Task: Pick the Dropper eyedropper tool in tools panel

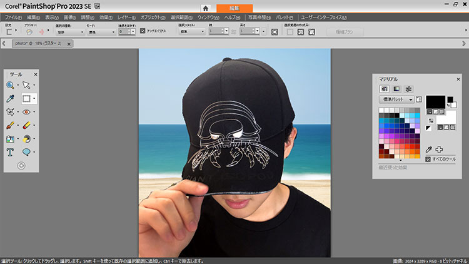Action: [11, 98]
